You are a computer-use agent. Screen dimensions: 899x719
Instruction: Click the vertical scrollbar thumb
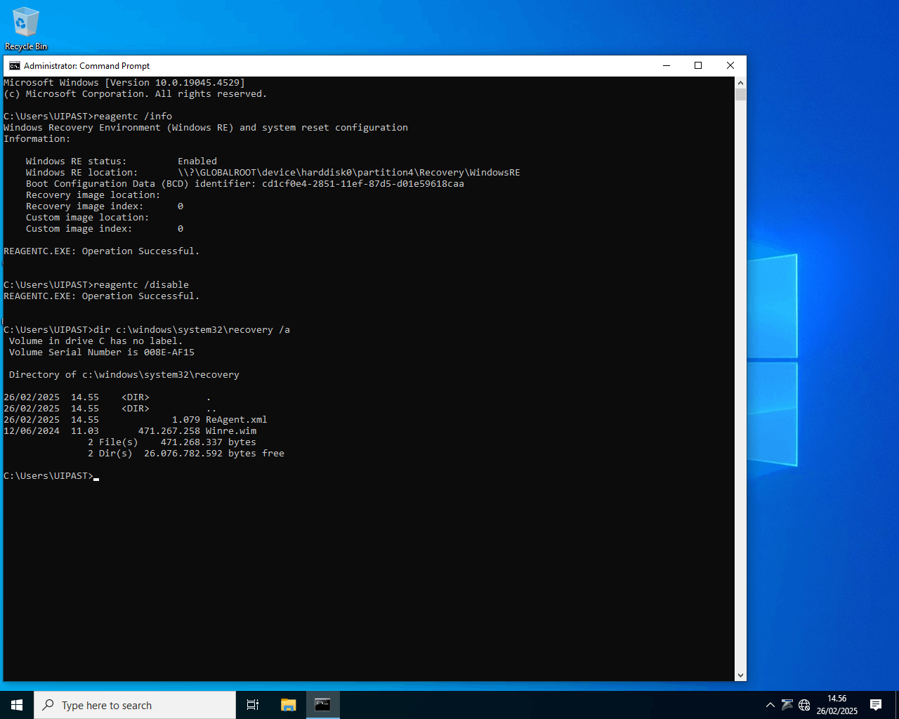(x=740, y=94)
